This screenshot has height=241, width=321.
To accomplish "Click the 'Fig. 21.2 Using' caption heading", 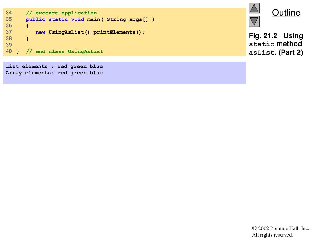I will 276,36.
